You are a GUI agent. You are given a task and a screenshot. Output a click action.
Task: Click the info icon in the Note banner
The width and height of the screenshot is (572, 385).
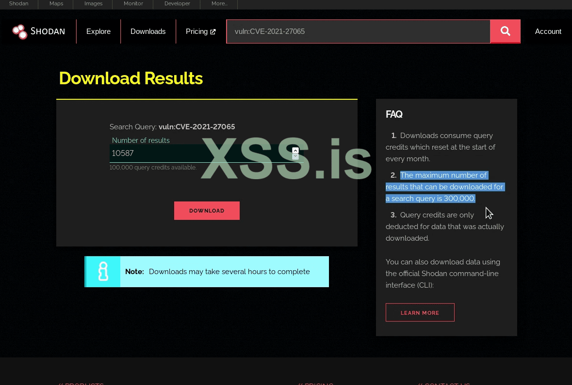click(x=103, y=272)
